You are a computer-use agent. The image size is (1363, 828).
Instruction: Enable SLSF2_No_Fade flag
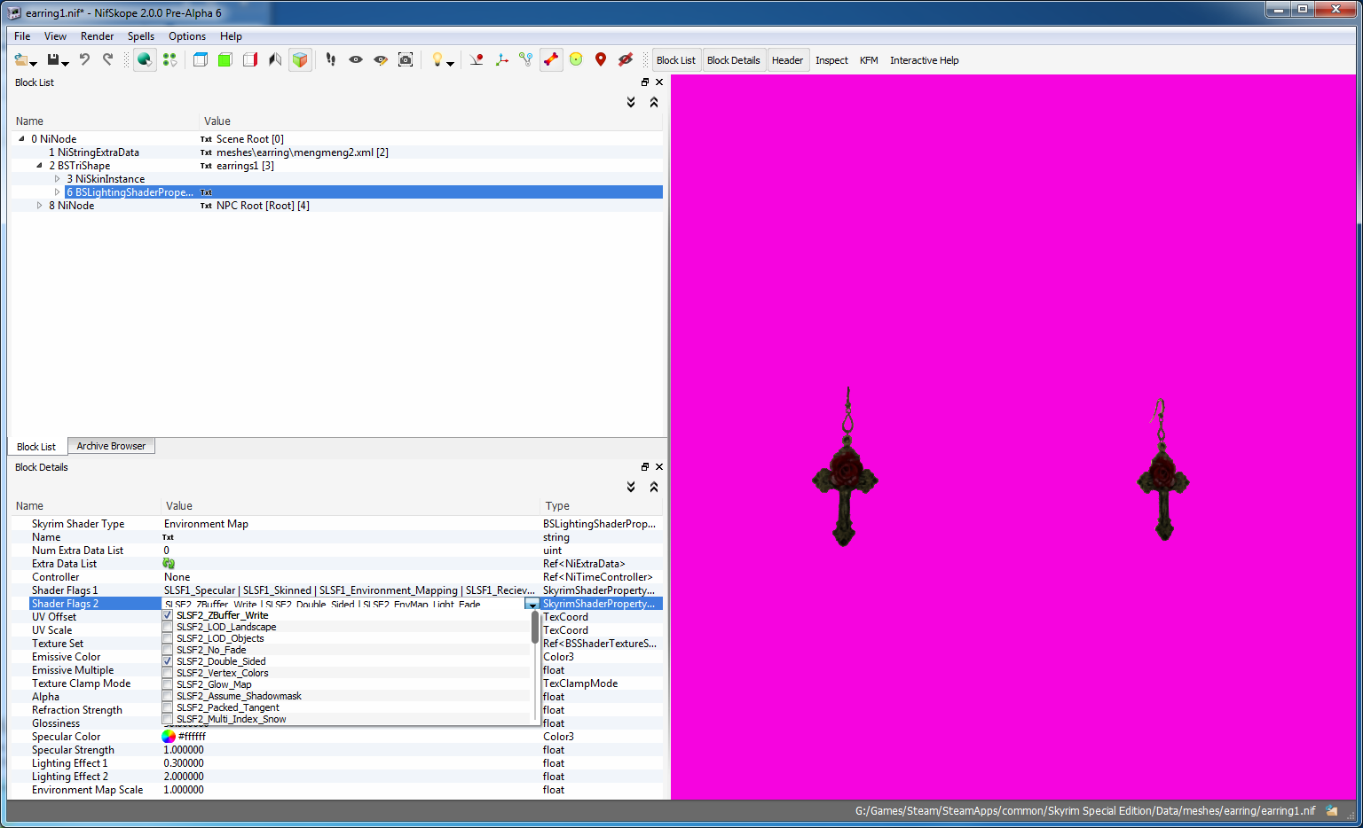click(168, 650)
